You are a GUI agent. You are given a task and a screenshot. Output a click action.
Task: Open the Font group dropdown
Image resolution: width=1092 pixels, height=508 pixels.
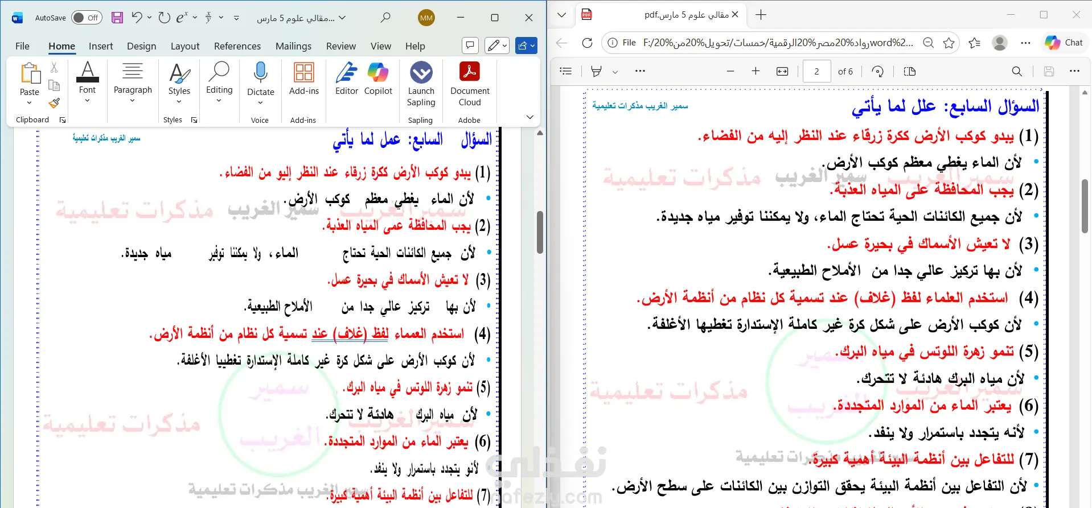pyautogui.click(x=87, y=82)
